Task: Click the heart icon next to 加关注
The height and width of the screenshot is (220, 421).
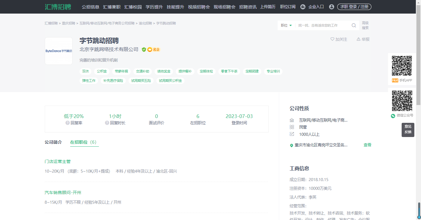Action: [332, 39]
